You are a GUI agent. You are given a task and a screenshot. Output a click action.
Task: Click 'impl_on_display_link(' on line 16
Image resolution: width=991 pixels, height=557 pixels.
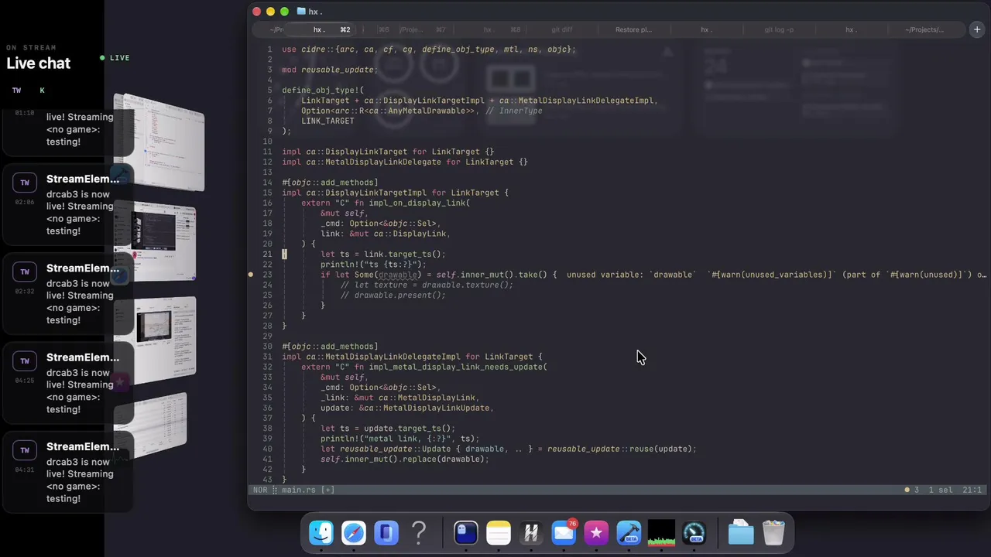[419, 203]
